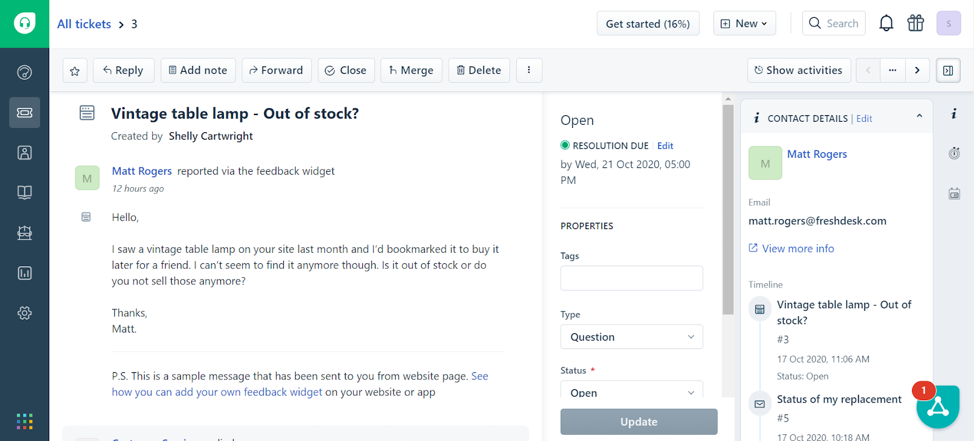The width and height of the screenshot is (974, 441).
Task: Merge this ticket
Action: pyautogui.click(x=412, y=70)
